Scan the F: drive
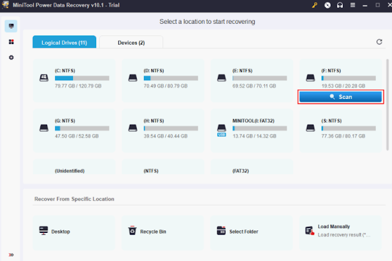The width and height of the screenshot is (392, 261). (x=341, y=97)
